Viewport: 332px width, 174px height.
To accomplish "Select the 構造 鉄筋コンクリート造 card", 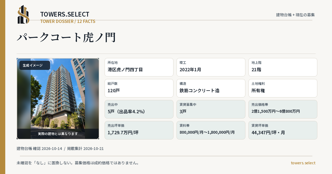I will (211, 88).
